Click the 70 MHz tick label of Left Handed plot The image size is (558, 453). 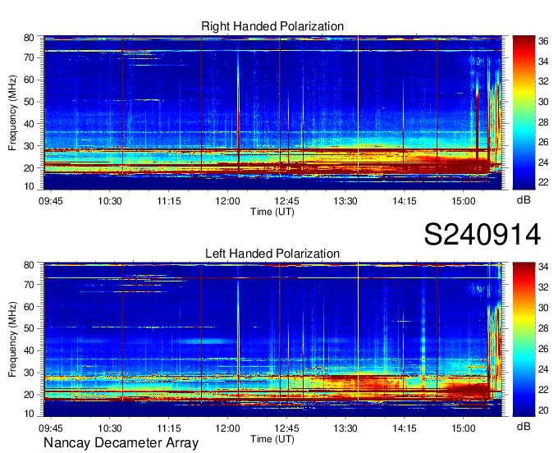point(29,285)
